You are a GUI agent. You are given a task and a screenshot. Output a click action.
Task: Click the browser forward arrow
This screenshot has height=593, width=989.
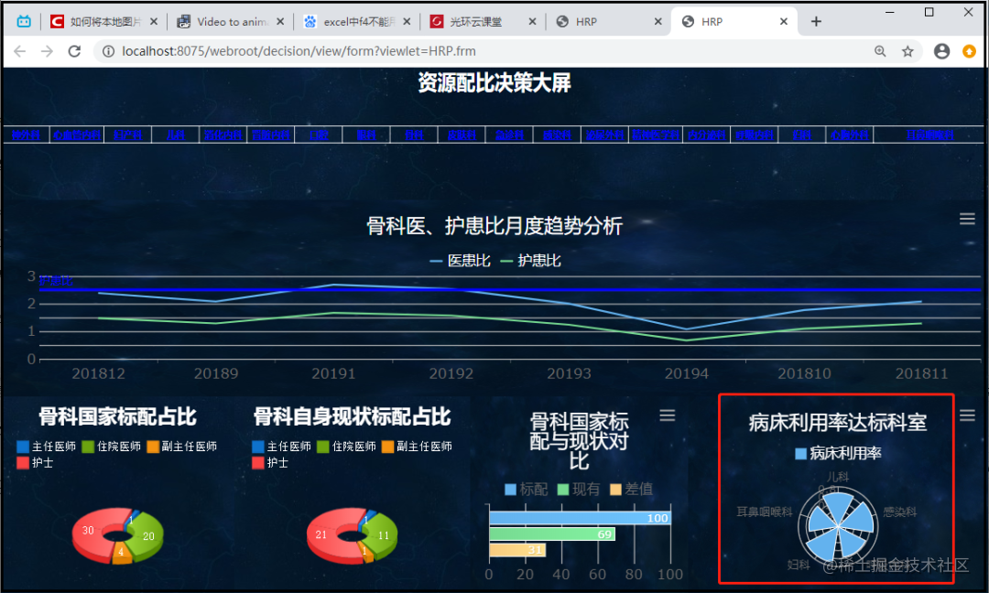[47, 51]
